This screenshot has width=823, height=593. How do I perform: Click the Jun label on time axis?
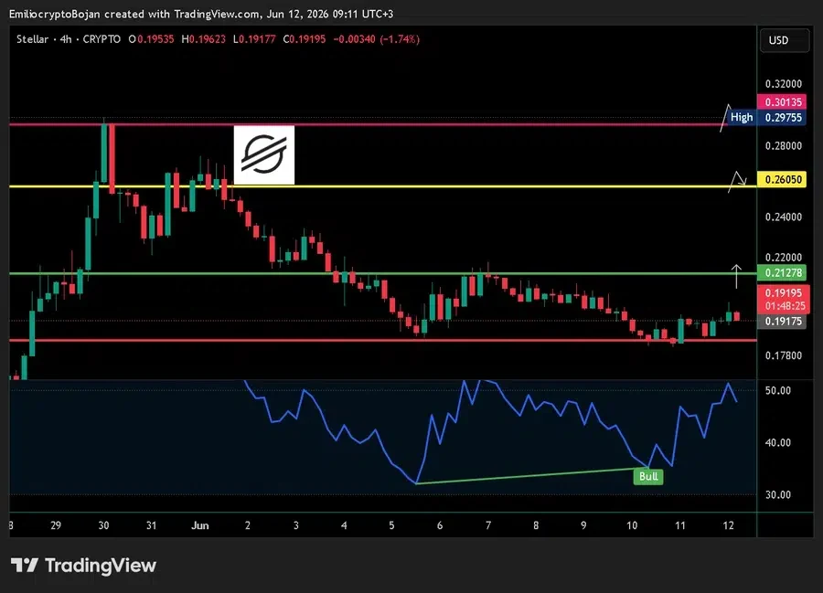tap(200, 525)
